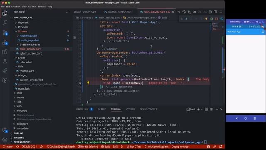Open the widget inspector magnifier icon
Viewport: 266px width, 150px height.
coord(222,19)
